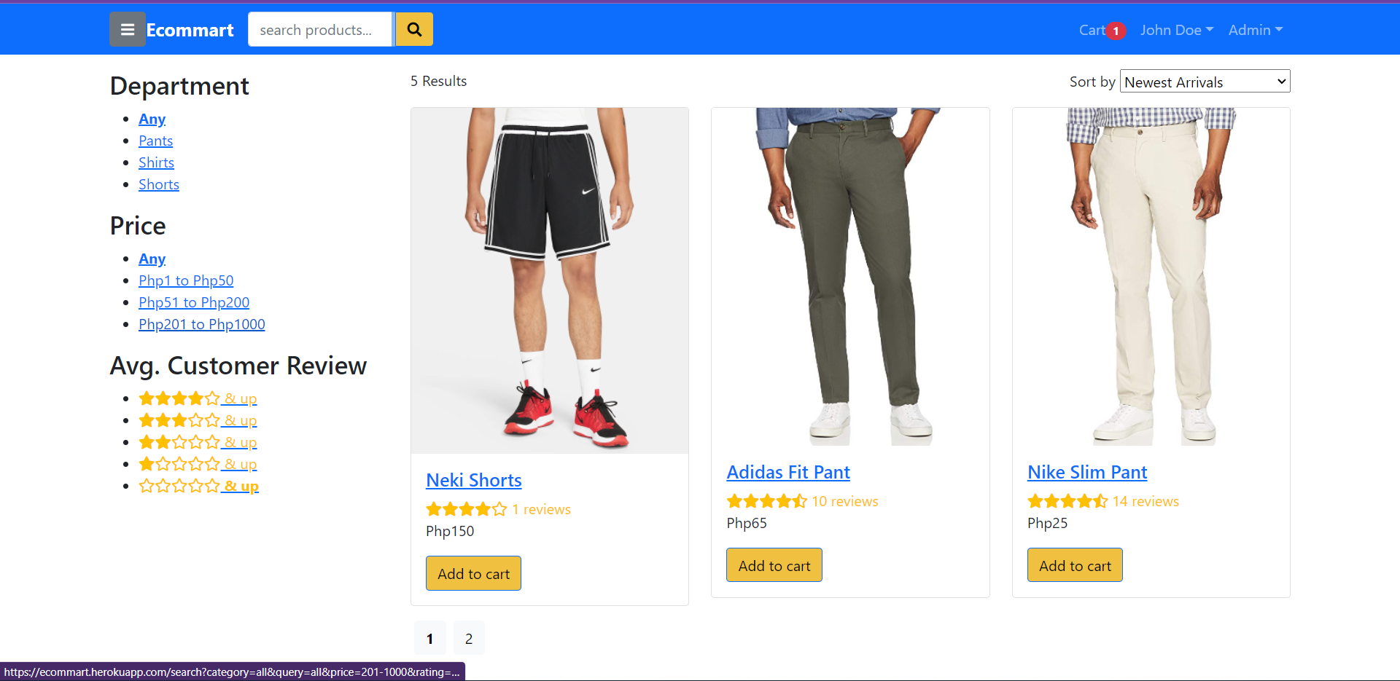The image size is (1400, 681).
Task: Expand the Admin dropdown menu
Action: [1255, 30]
